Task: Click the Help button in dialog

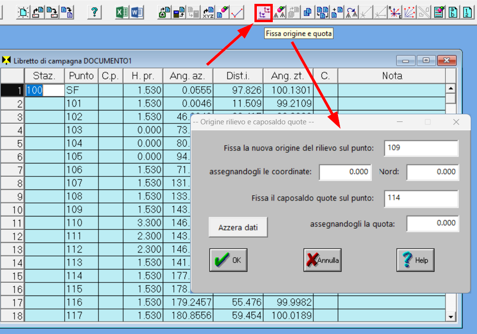Action: (415, 260)
